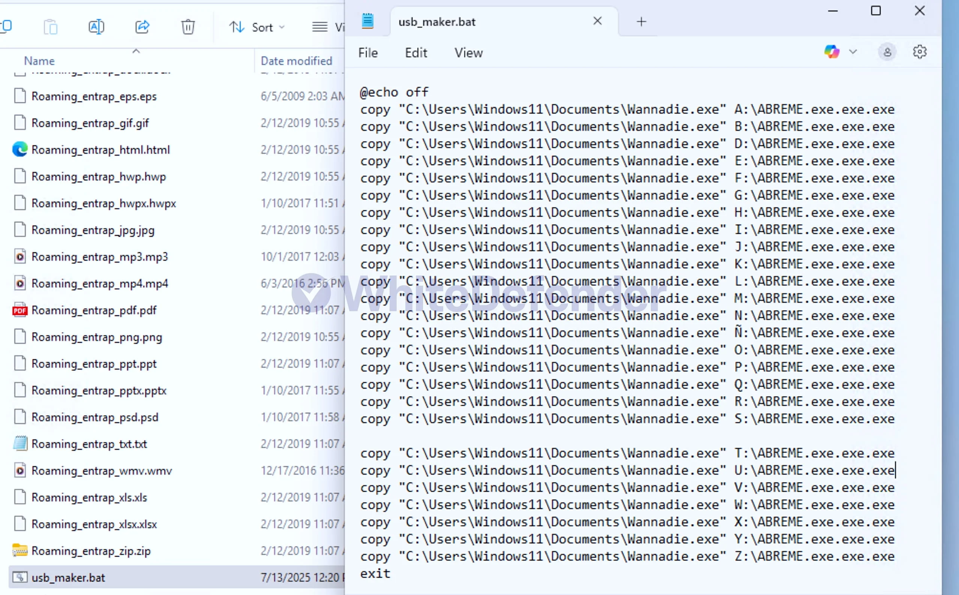Click the Delete trash icon
Viewport: 959px width, 595px height.
click(188, 27)
